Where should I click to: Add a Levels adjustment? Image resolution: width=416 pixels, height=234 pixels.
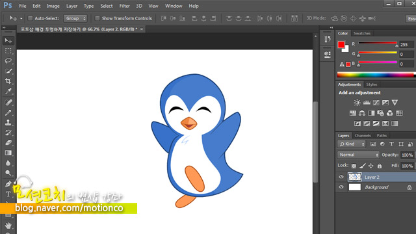pyautogui.click(x=367, y=103)
